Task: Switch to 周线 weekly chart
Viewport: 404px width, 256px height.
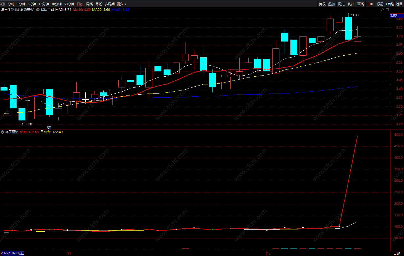Action: click(x=90, y=4)
